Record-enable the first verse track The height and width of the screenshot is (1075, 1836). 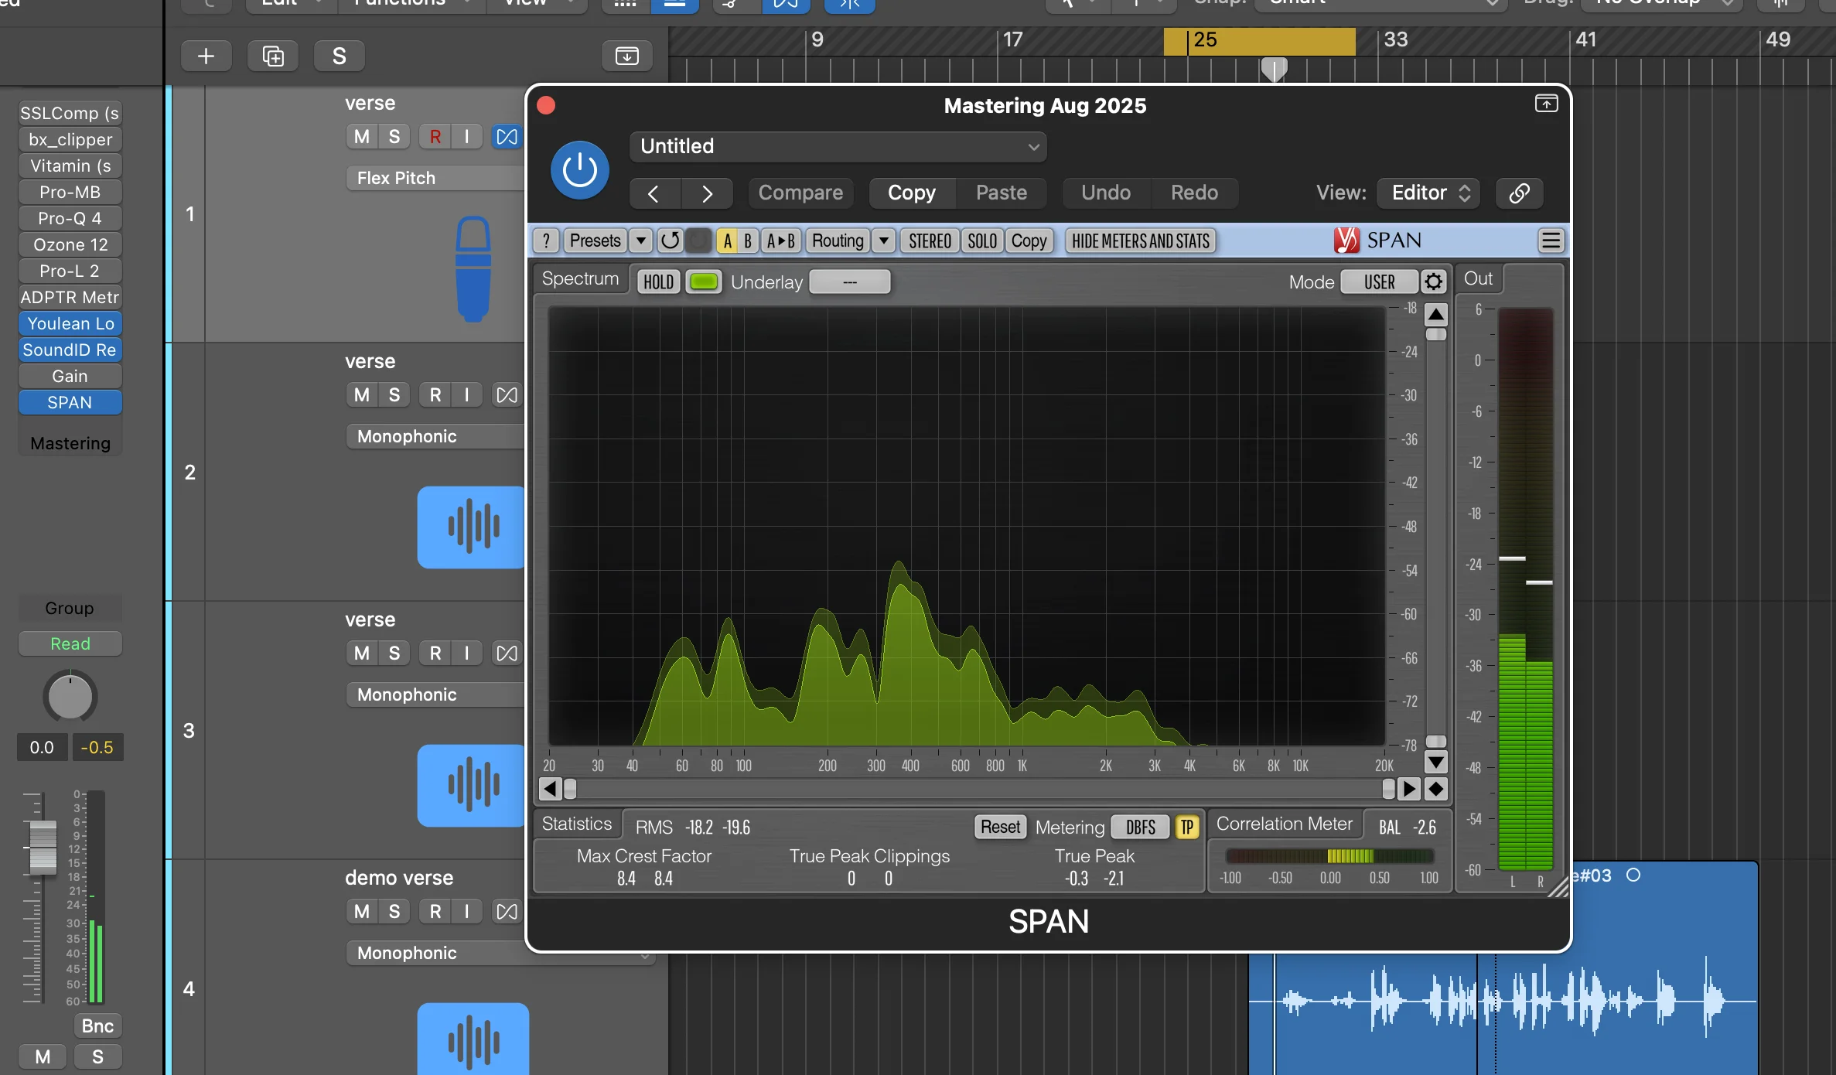pos(435,136)
